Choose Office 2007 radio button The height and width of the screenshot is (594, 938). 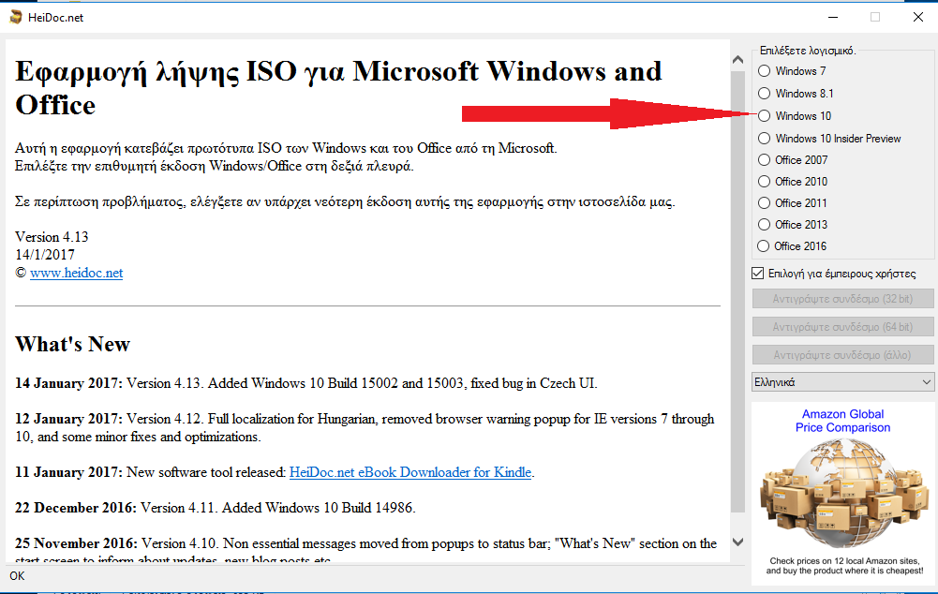pos(765,160)
